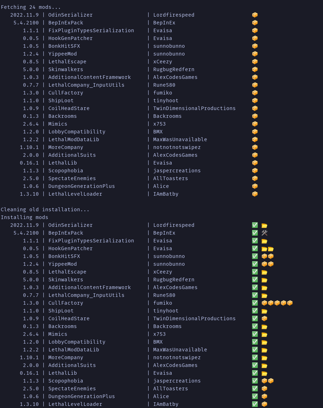The height and width of the screenshot is (408, 323).
Task: Click the package icon on OdinSerializer's fetch row
Action: point(255,15)
